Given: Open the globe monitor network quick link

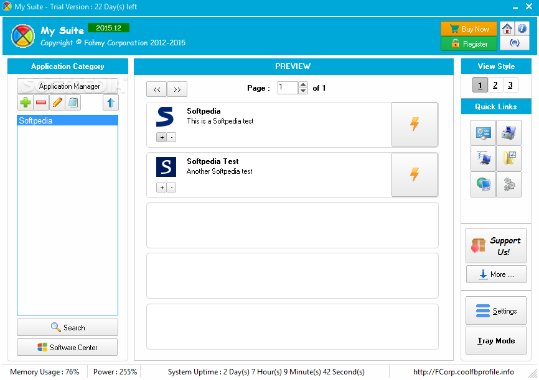Looking at the screenshot, I should pos(484,184).
